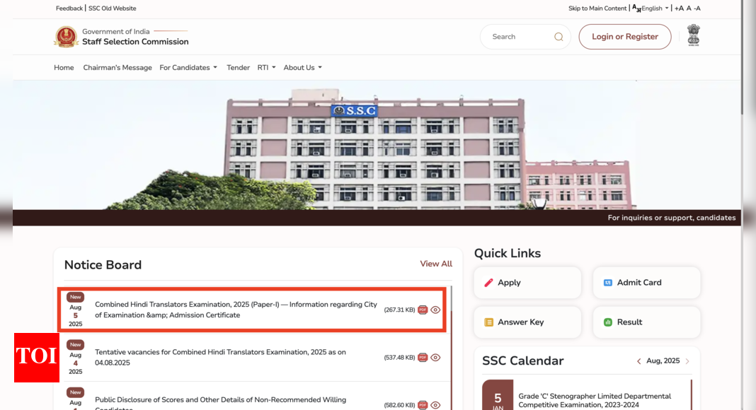Click Skip to Main Content link
Viewport: 756px width, 410px height.
597,8
